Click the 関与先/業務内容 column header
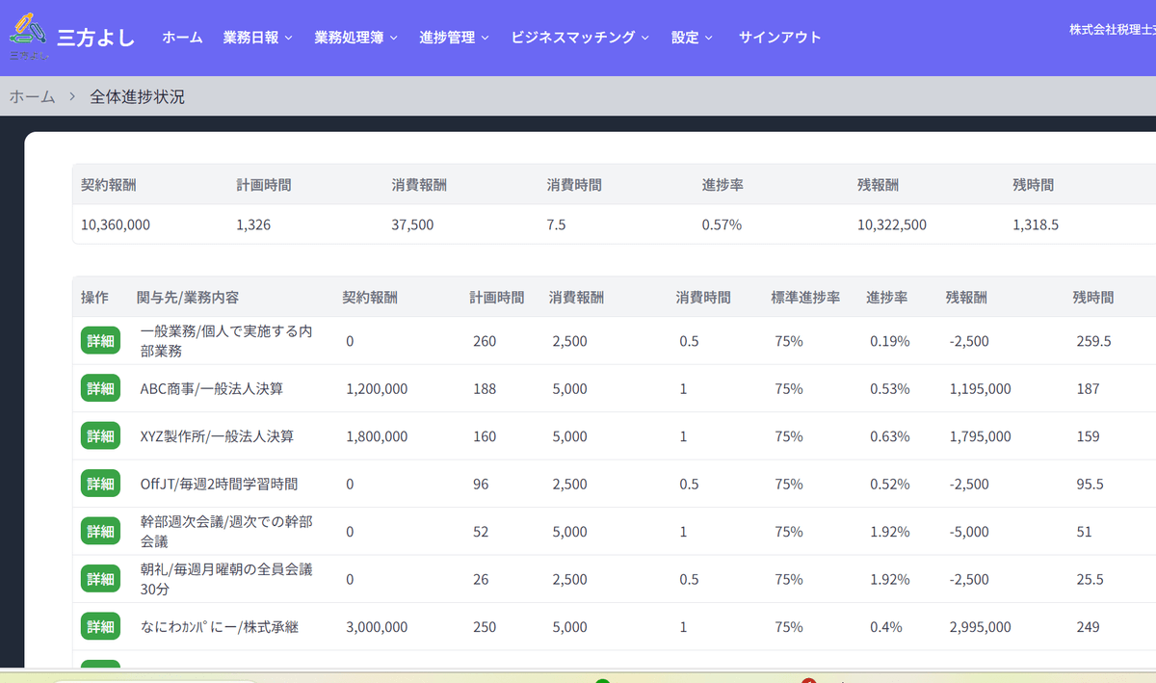This screenshot has height=683, width=1156. [x=188, y=298]
